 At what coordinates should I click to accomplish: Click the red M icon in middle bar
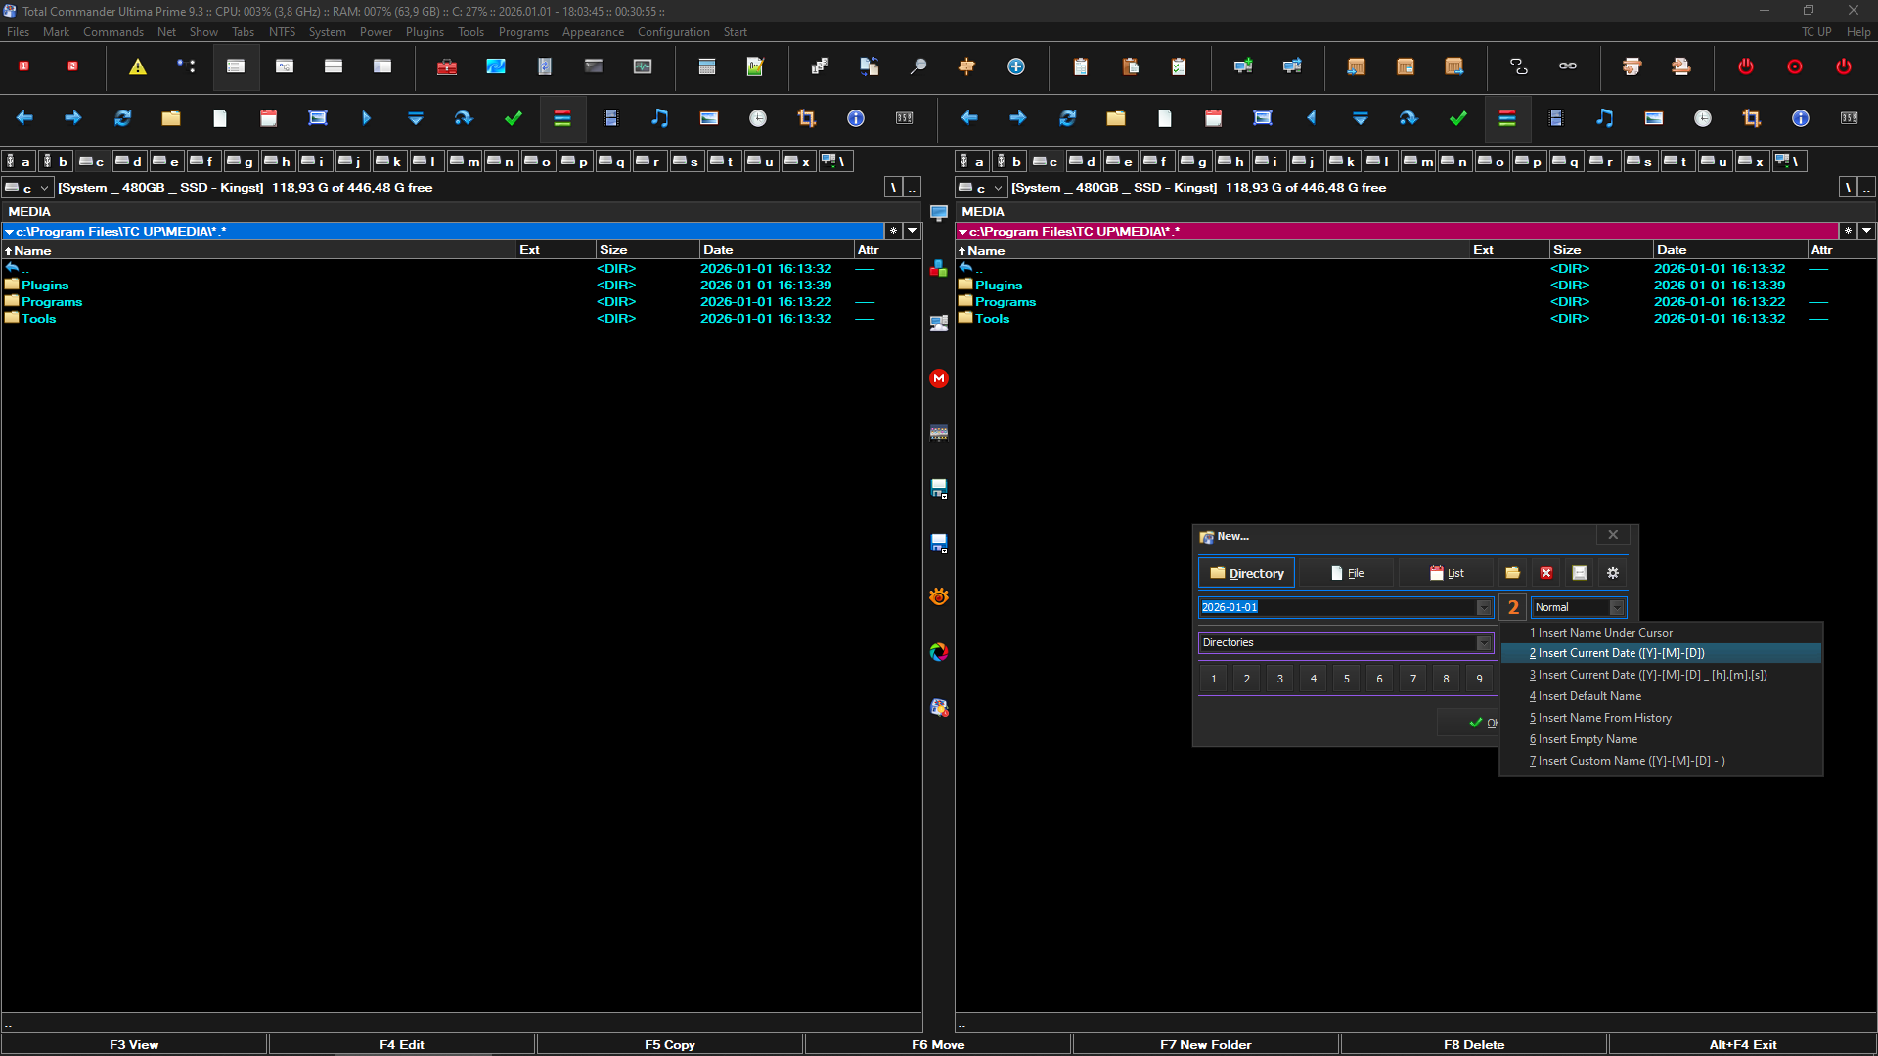coord(939,378)
